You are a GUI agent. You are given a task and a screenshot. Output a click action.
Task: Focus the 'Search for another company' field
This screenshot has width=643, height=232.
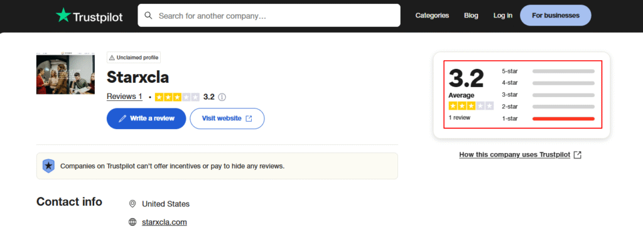pyautogui.click(x=269, y=16)
